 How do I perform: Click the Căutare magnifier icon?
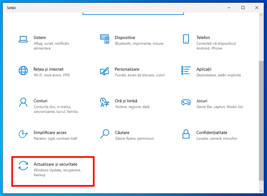point(105,134)
